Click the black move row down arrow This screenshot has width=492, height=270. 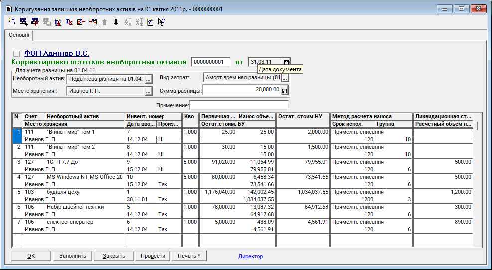(x=116, y=22)
